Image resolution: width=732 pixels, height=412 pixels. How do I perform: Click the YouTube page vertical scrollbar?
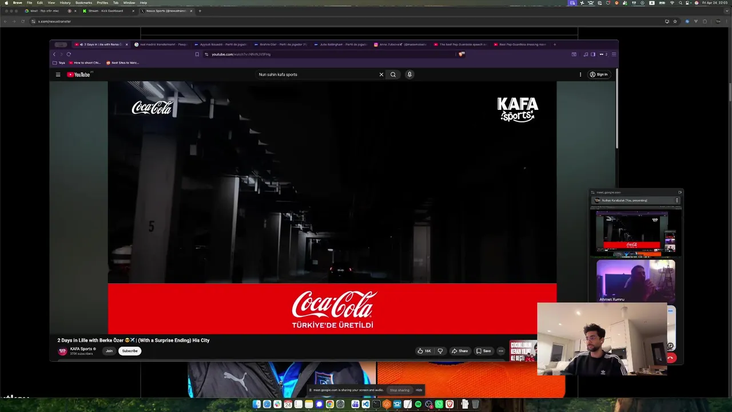(x=616, y=109)
